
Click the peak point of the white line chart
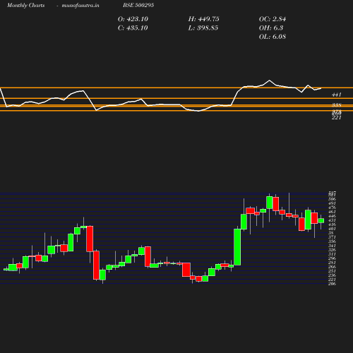(270, 80)
